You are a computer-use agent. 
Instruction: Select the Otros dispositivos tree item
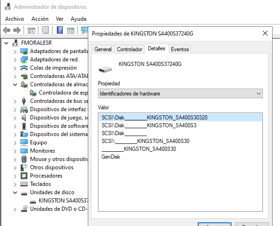(52, 167)
